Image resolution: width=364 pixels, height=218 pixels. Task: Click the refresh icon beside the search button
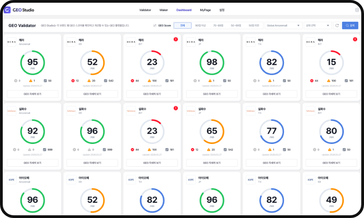tap(337, 25)
